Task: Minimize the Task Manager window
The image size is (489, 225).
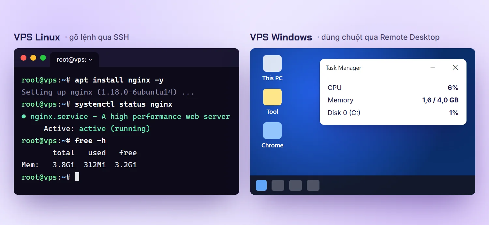Action: pyautogui.click(x=433, y=67)
